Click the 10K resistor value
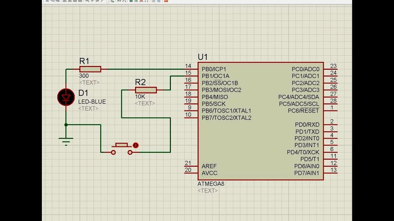 tap(140, 97)
